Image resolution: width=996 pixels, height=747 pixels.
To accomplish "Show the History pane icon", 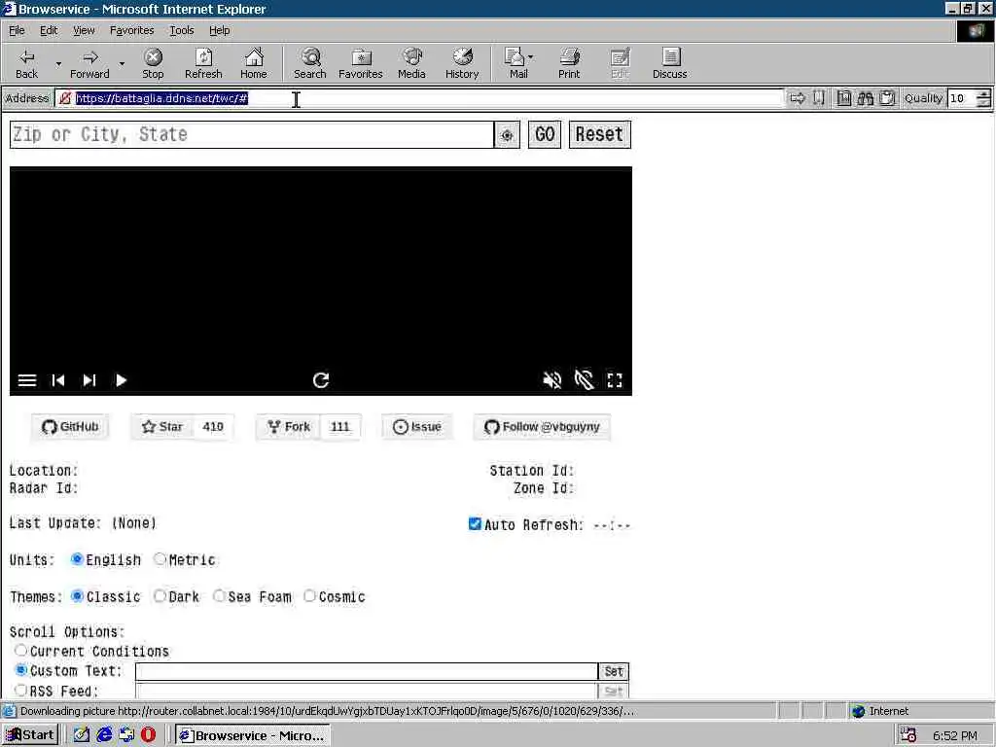I will click(x=462, y=57).
